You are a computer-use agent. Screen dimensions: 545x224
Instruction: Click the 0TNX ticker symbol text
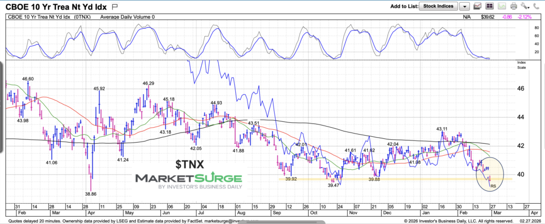[x=83, y=16]
